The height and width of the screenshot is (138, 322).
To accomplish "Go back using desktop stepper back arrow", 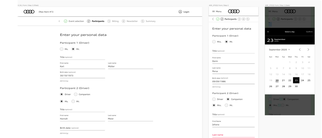I will 59,21.
